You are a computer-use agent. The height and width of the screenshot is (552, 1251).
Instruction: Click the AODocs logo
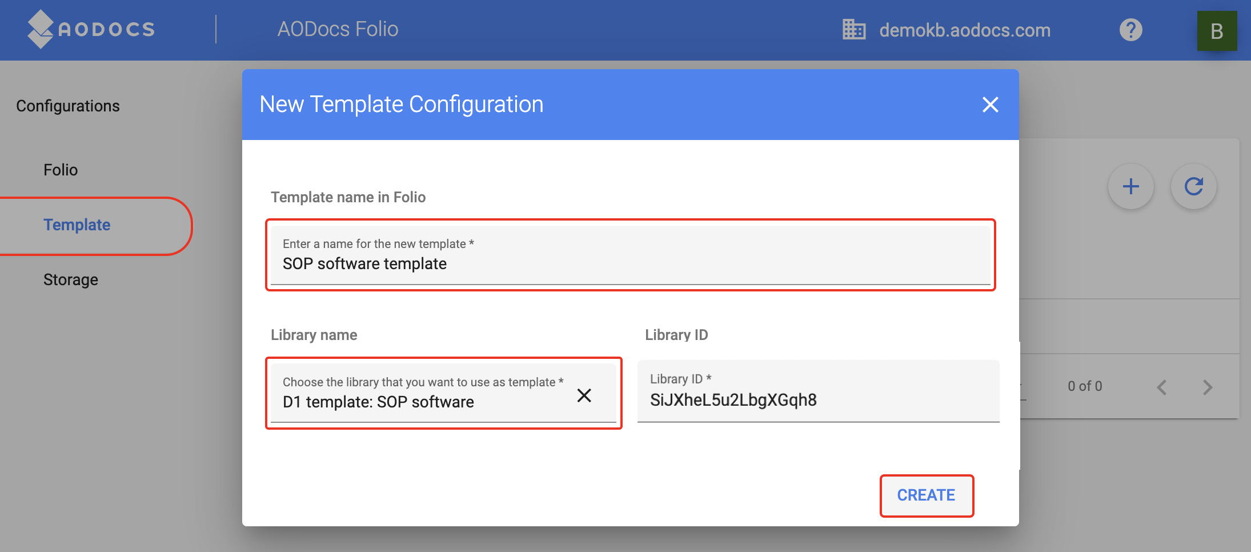91,29
